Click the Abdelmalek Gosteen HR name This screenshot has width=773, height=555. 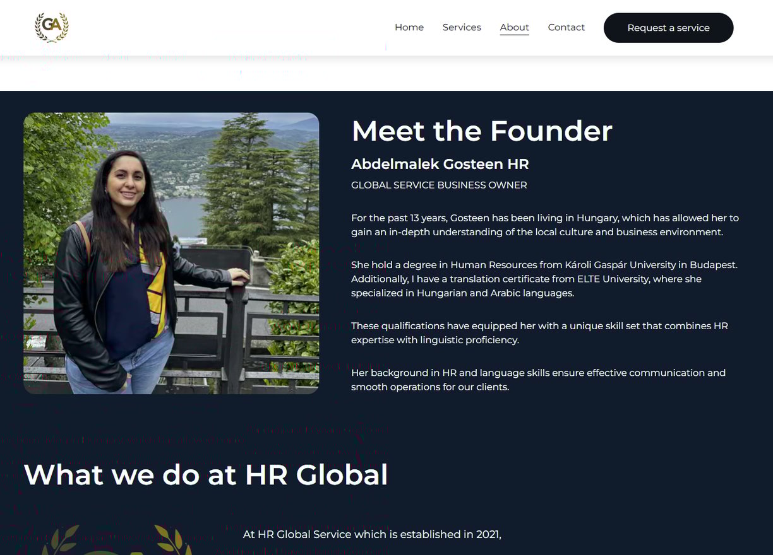(x=440, y=165)
